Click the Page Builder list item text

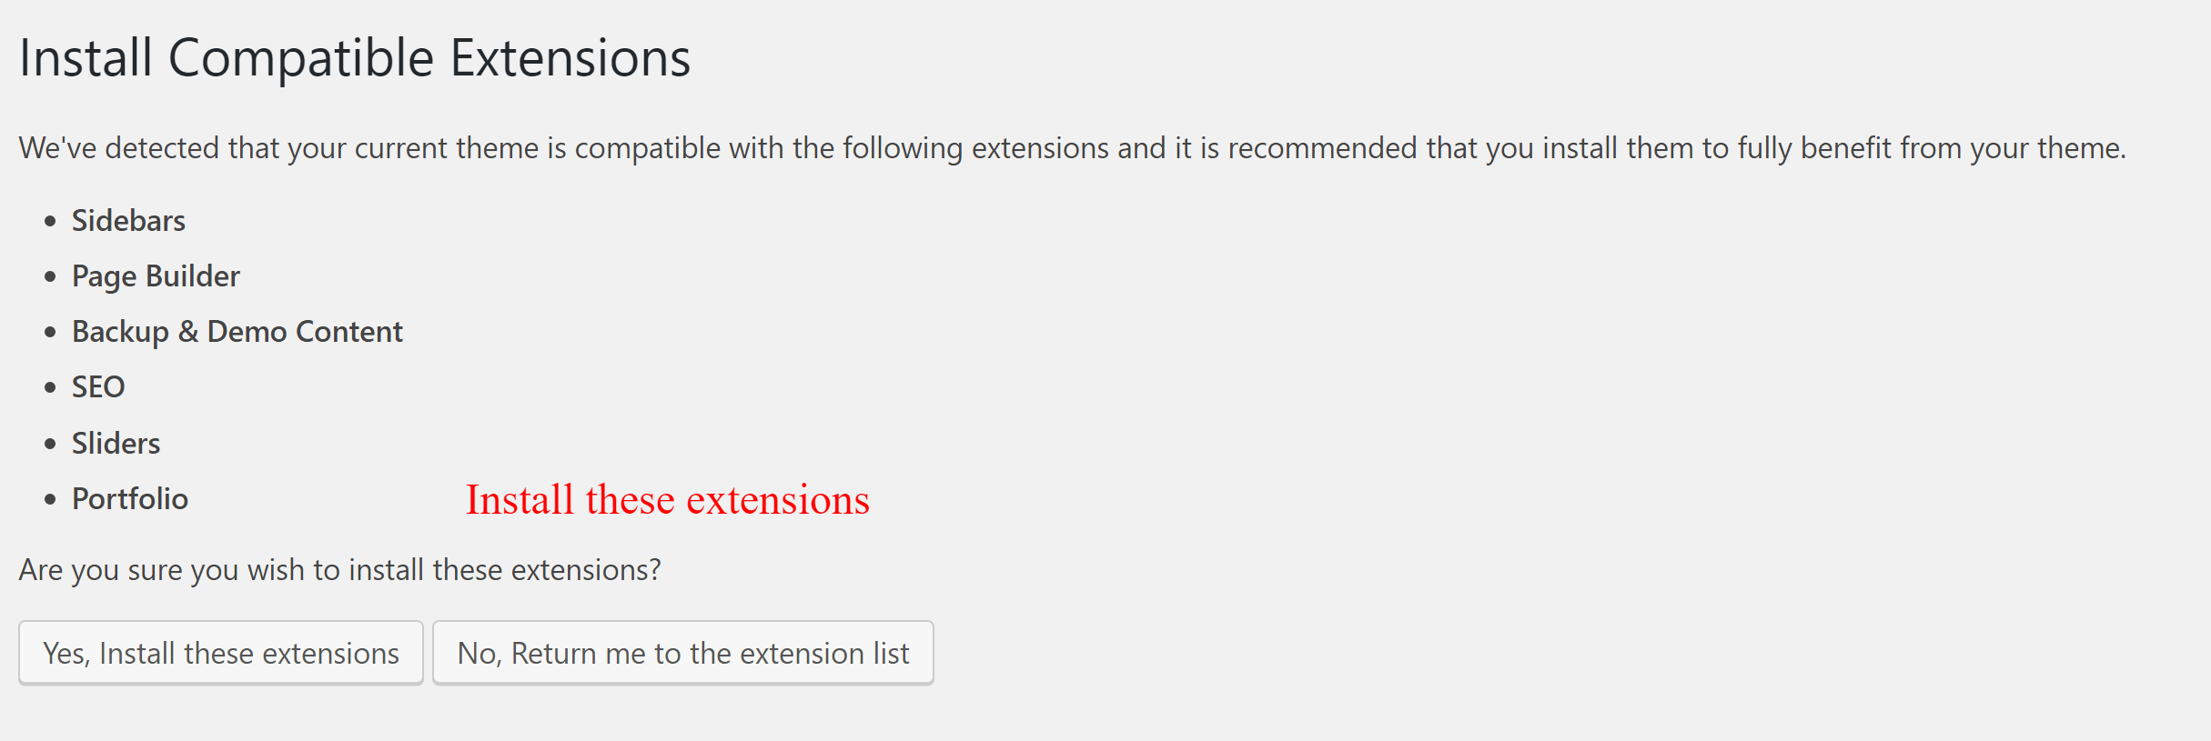(x=156, y=276)
